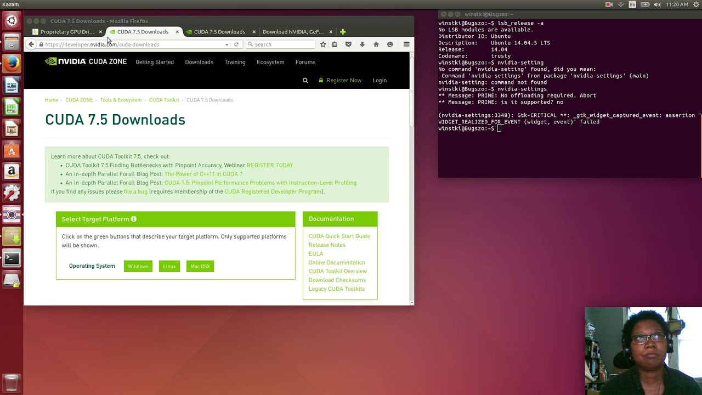The image size is (702, 395).
Task: Open System Settings wrench-and-gear icon
Action: point(12,193)
